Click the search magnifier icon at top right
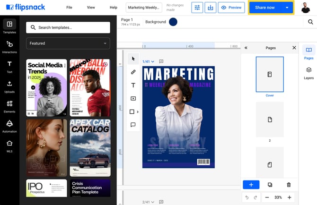 [x=310, y=22]
